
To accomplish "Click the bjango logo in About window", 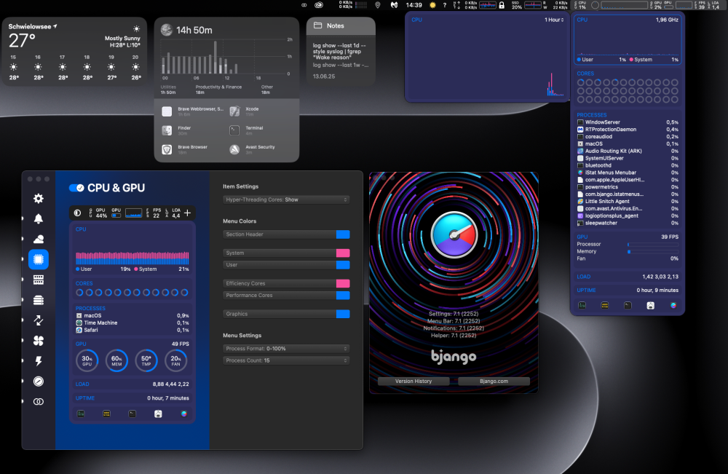I will click(x=454, y=357).
